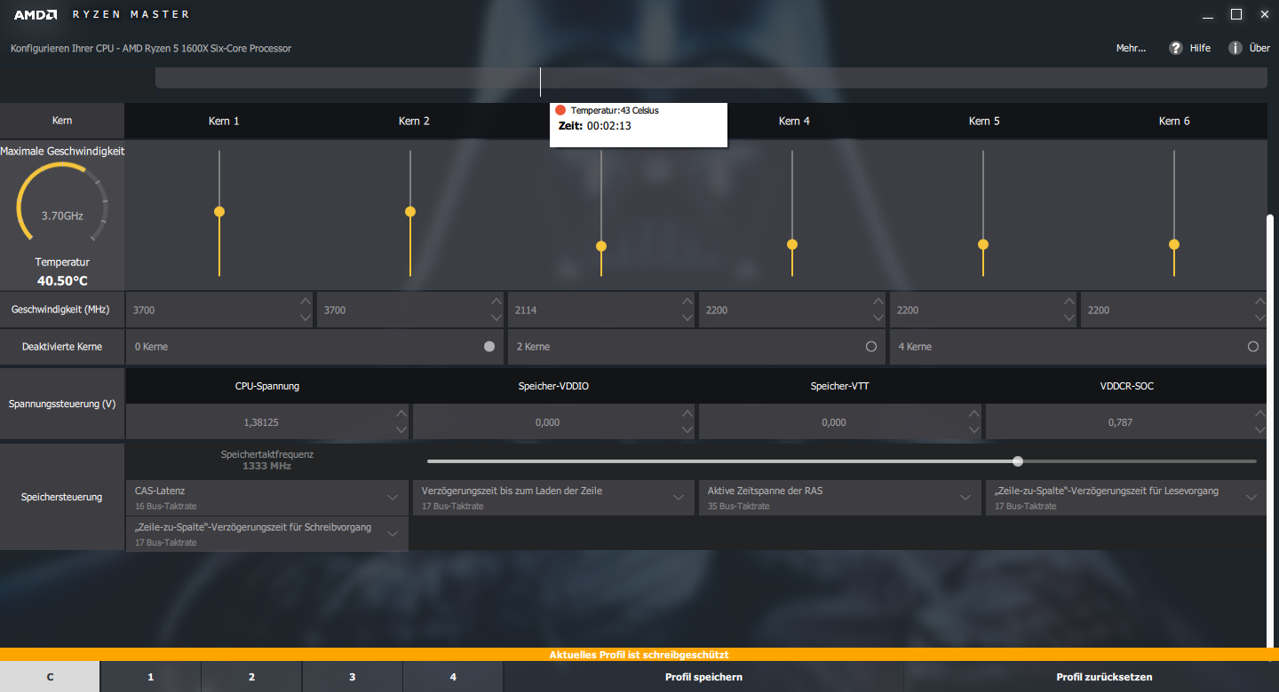This screenshot has height=692, width=1279.
Task: Switch to profile tab 1
Action: pyautogui.click(x=151, y=677)
